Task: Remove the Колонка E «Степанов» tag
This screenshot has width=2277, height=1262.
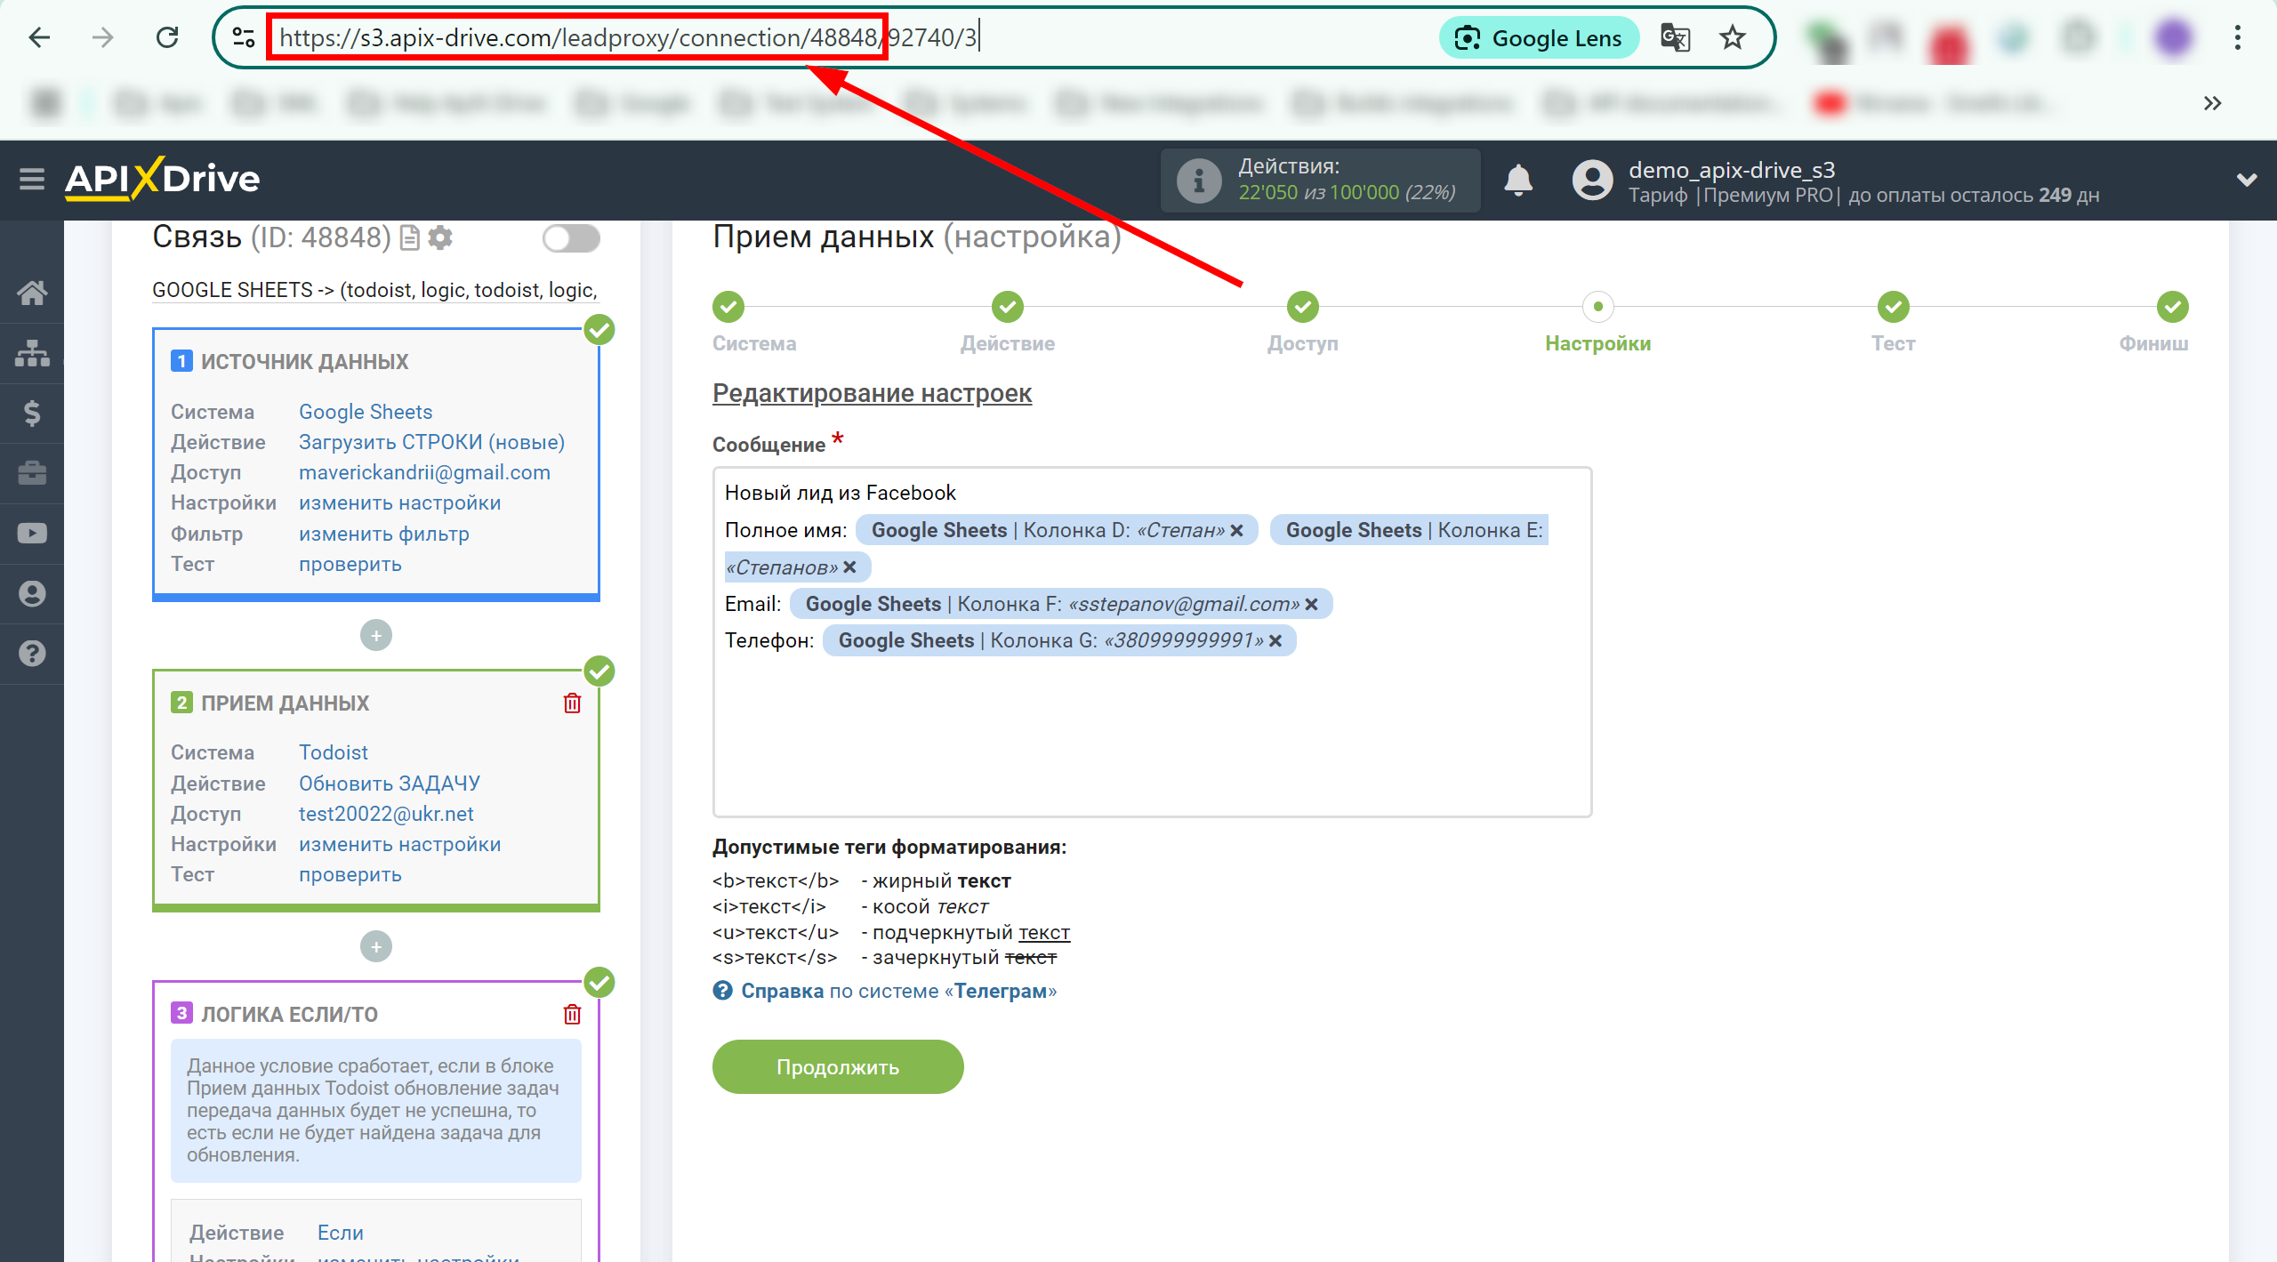Action: tap(849, 567)
